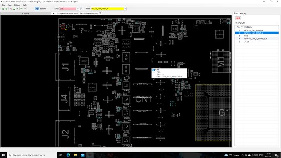Open File Explorer from the taskbar

75,155
